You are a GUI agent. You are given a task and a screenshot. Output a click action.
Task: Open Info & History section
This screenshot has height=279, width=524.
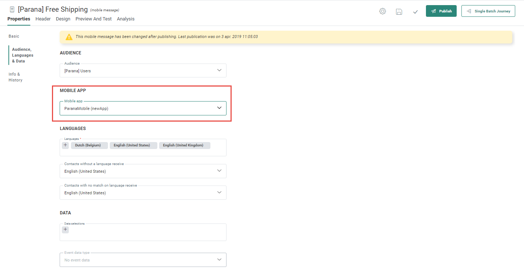coord(15,77)
